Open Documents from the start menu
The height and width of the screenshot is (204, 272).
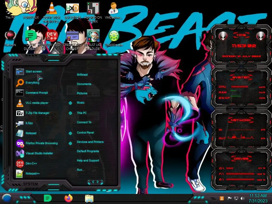pos(84,84)
